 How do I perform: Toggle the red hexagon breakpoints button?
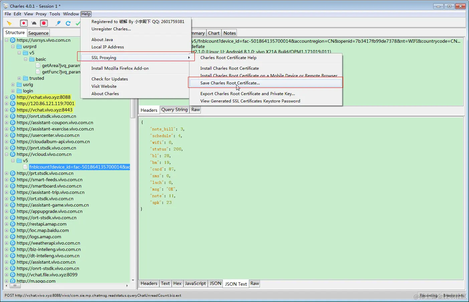point(44,23)
